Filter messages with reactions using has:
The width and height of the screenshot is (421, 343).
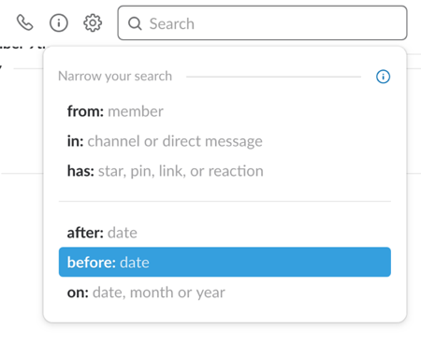click(225, 171)
